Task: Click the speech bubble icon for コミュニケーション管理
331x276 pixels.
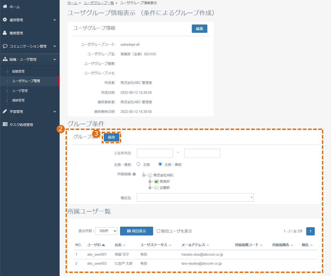Action: (x=5, y=46)
